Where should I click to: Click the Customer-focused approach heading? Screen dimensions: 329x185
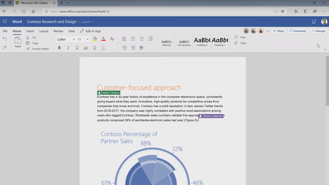coord(139,88)
